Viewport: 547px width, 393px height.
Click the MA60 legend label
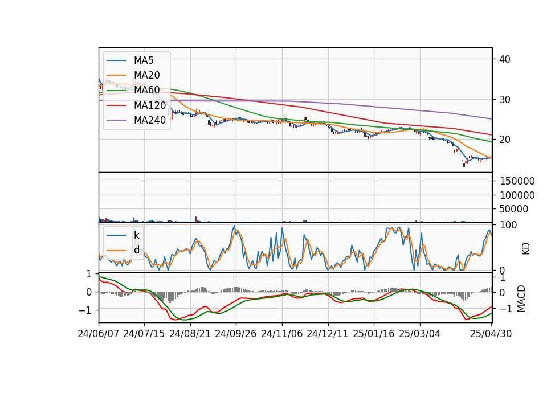click(146, 90)
